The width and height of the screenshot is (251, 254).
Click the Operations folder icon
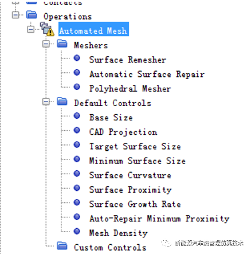pos(32,15)
